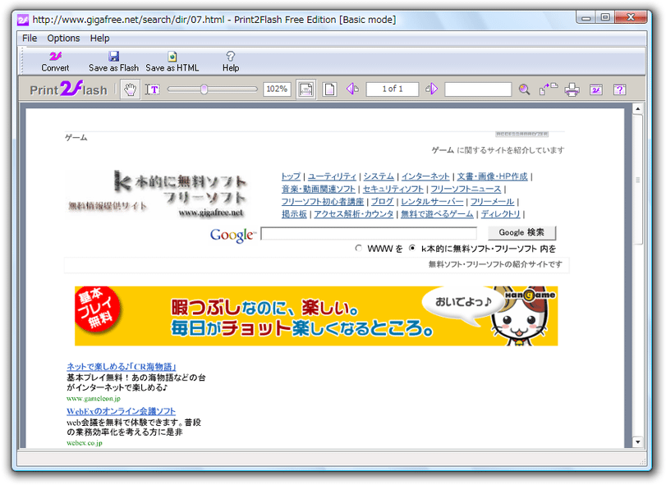Click the Print2Flash logo button near print icon
This screenshot has height=485, width=666.
596,89
